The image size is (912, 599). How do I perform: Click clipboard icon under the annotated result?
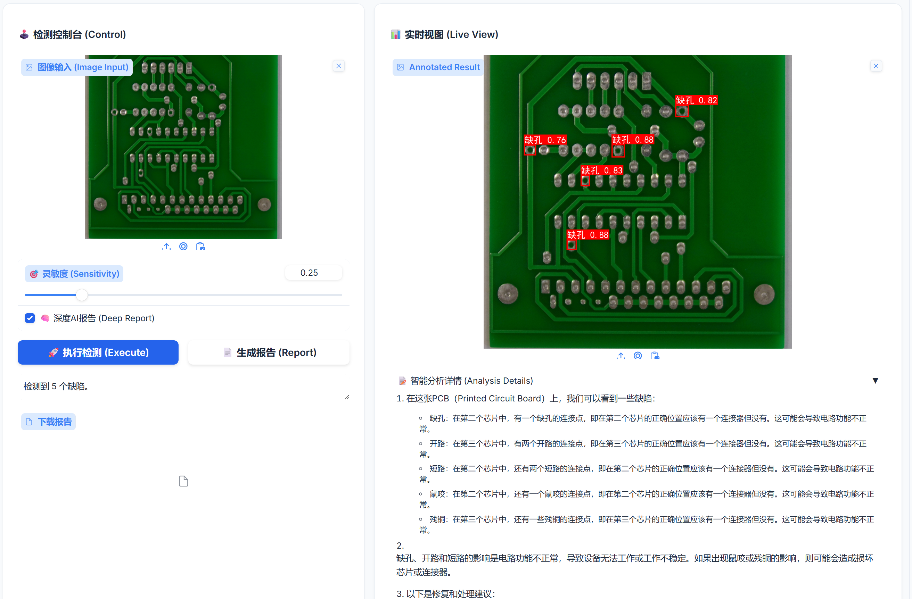(x=655, y=356)
